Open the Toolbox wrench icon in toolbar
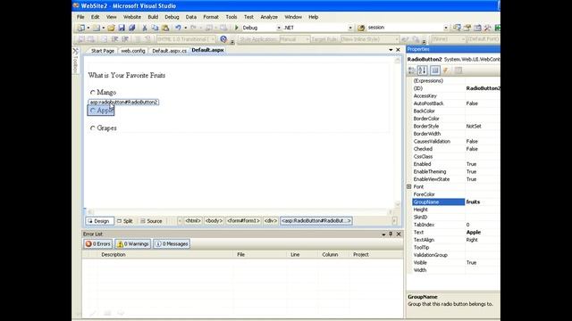572x321 pixels. (x=487, y=28)
